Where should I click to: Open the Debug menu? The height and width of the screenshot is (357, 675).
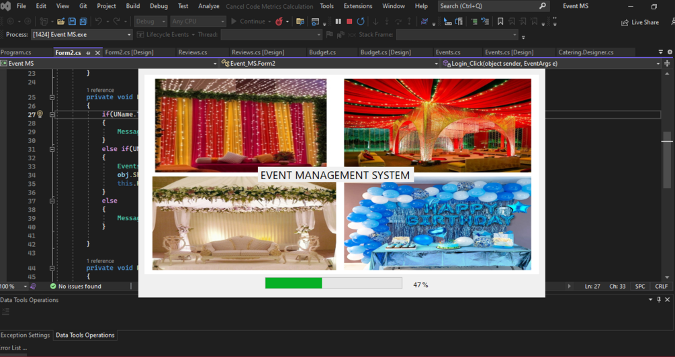click(x=159, y=6)
